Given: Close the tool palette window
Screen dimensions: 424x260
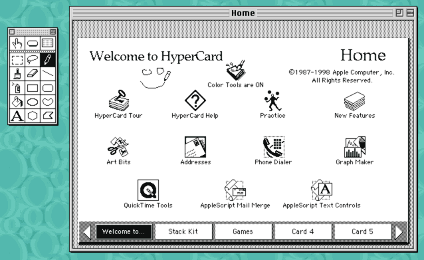Looking at the screenshot, I should click(x=12, y=32).
